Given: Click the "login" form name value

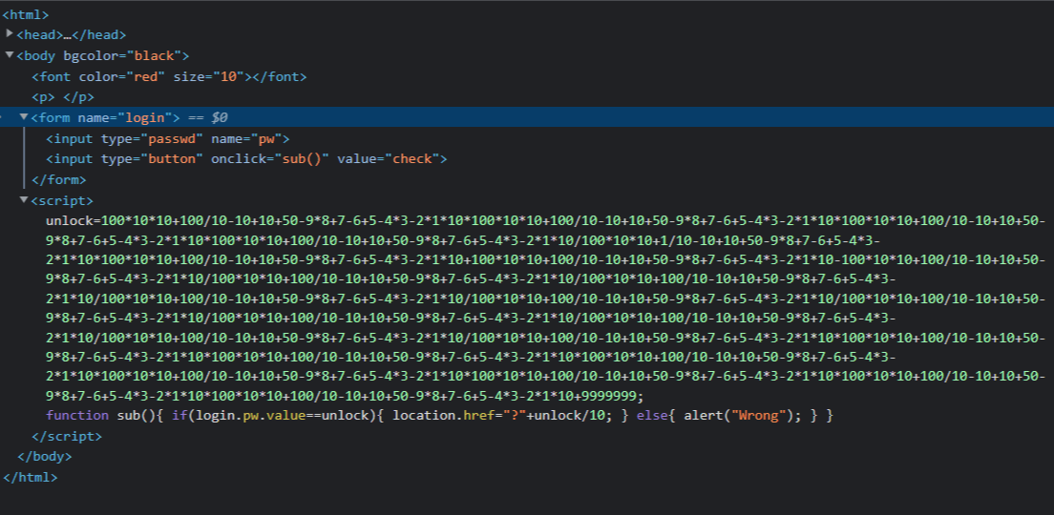Looking at the screenshot, I should 144,118.
